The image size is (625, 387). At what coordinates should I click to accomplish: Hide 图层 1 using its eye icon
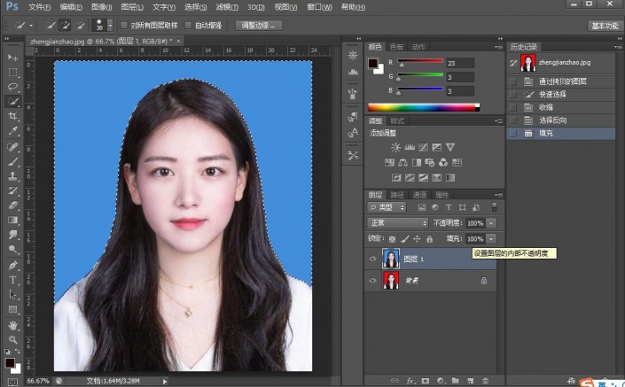pos(372,259)
